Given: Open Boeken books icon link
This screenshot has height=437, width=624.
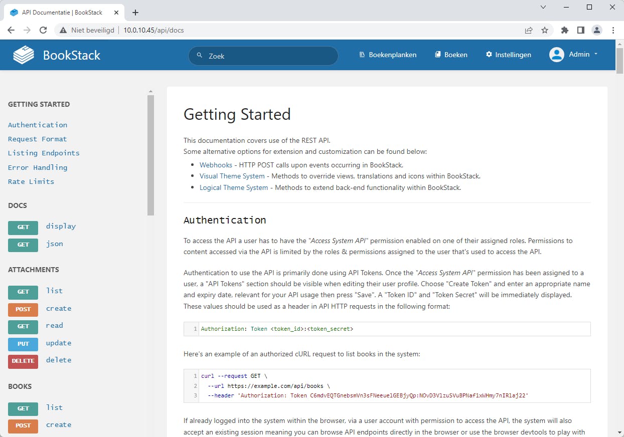Looking at the screenshot, I should [437, 55].
